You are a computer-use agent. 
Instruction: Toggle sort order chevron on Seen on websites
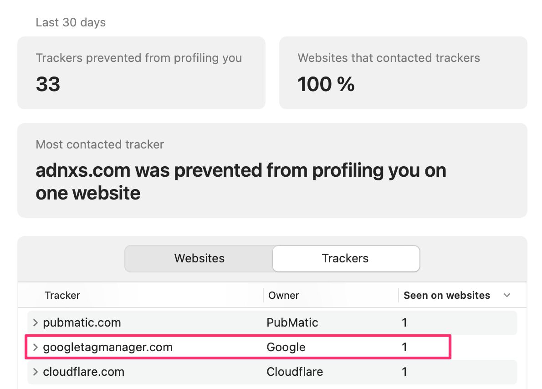507,295
